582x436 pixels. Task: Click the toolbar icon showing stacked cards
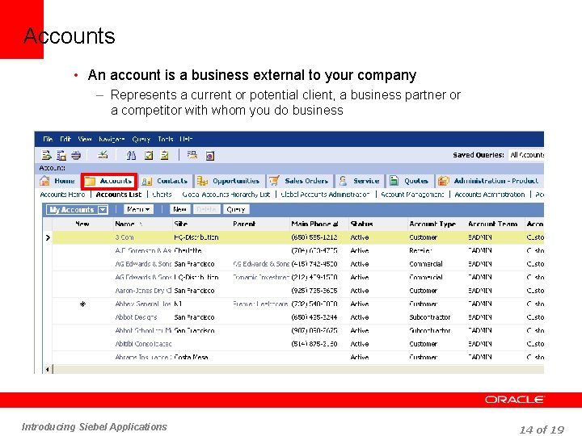192,155
